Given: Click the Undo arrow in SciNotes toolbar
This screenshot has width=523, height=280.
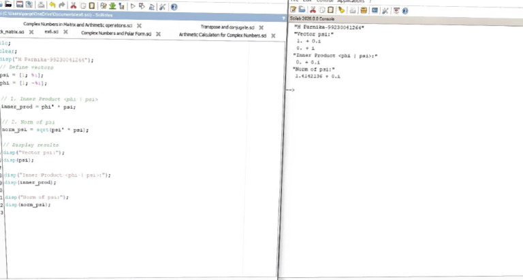Looking at the screenshot, I should 52,5.
